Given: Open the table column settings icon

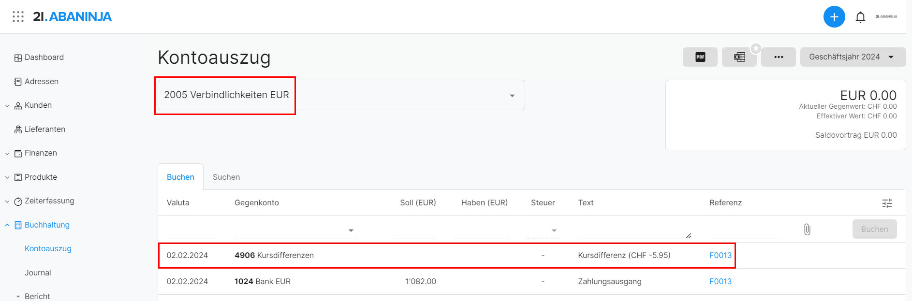Looking at the screenshot, I should [x=887, y=203].
